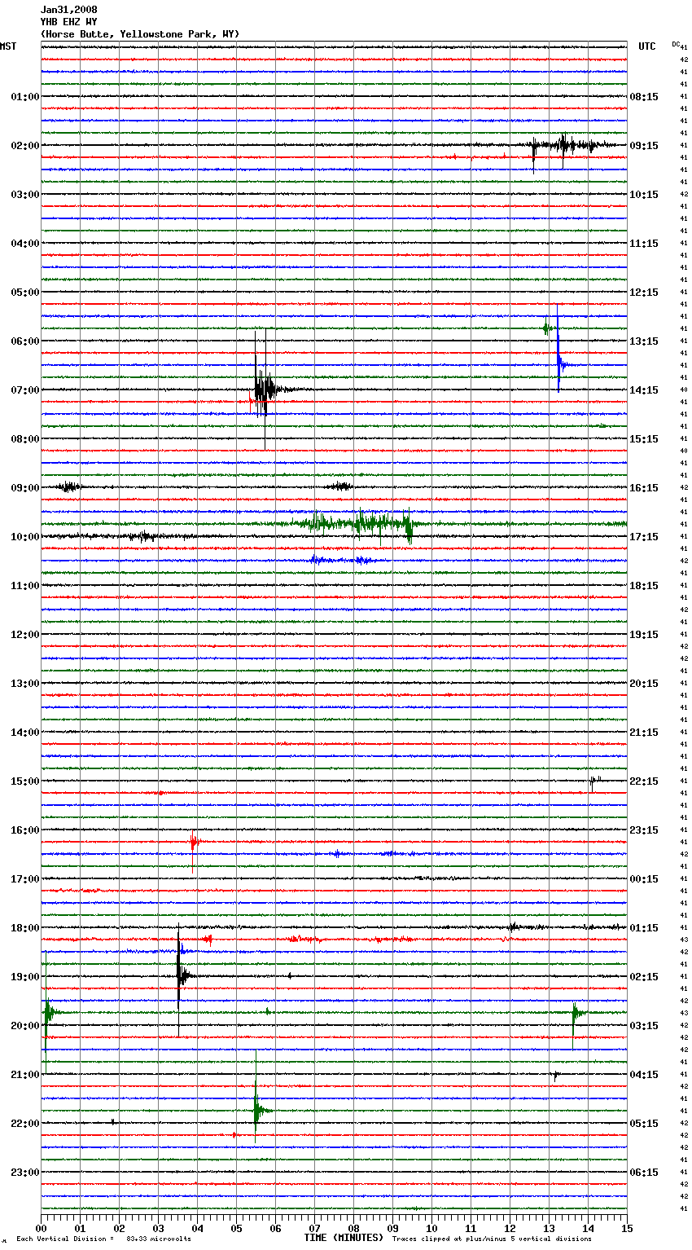Image resolution: width=692 pixels, height=1250 pixels.
Task: Click the 04:15 UTC time label
Action: pos(644,1075)
